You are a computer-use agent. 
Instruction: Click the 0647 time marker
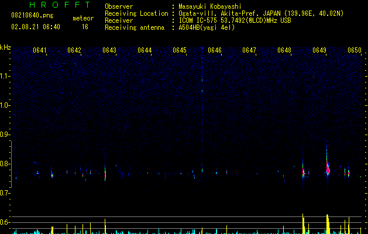click(x=249, y=50)
